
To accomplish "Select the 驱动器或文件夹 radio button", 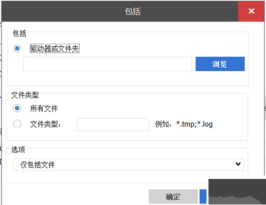I will pyautogui.click(x=17, y=48).
